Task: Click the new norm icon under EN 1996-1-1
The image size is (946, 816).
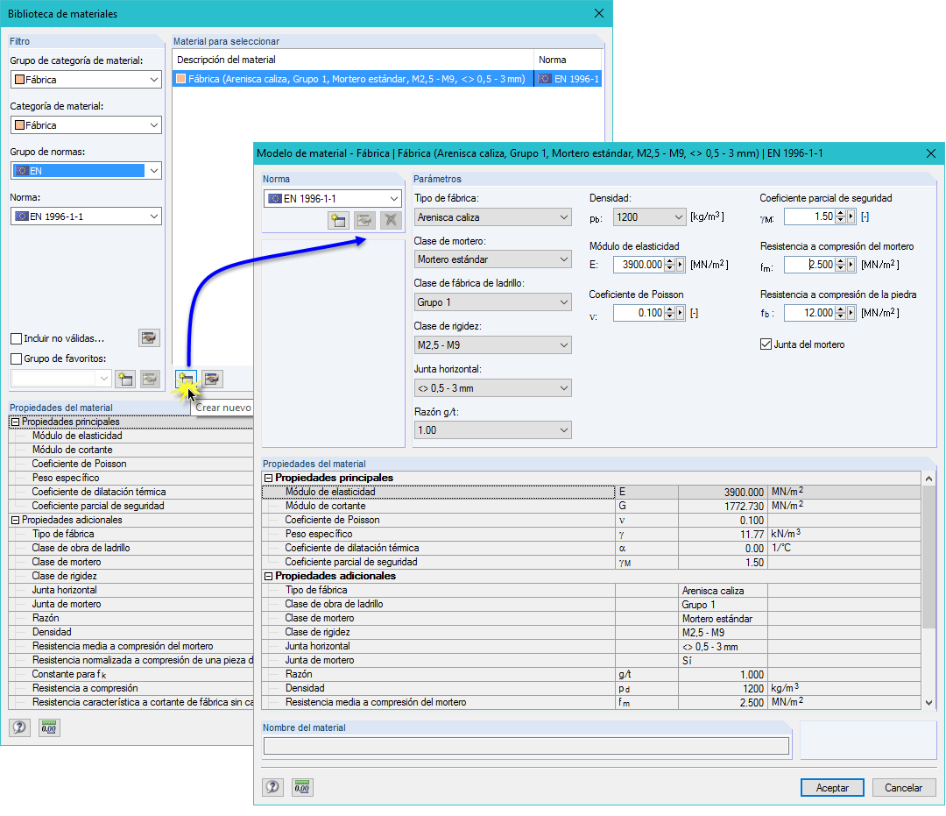Action: click(x=338, y=220)
